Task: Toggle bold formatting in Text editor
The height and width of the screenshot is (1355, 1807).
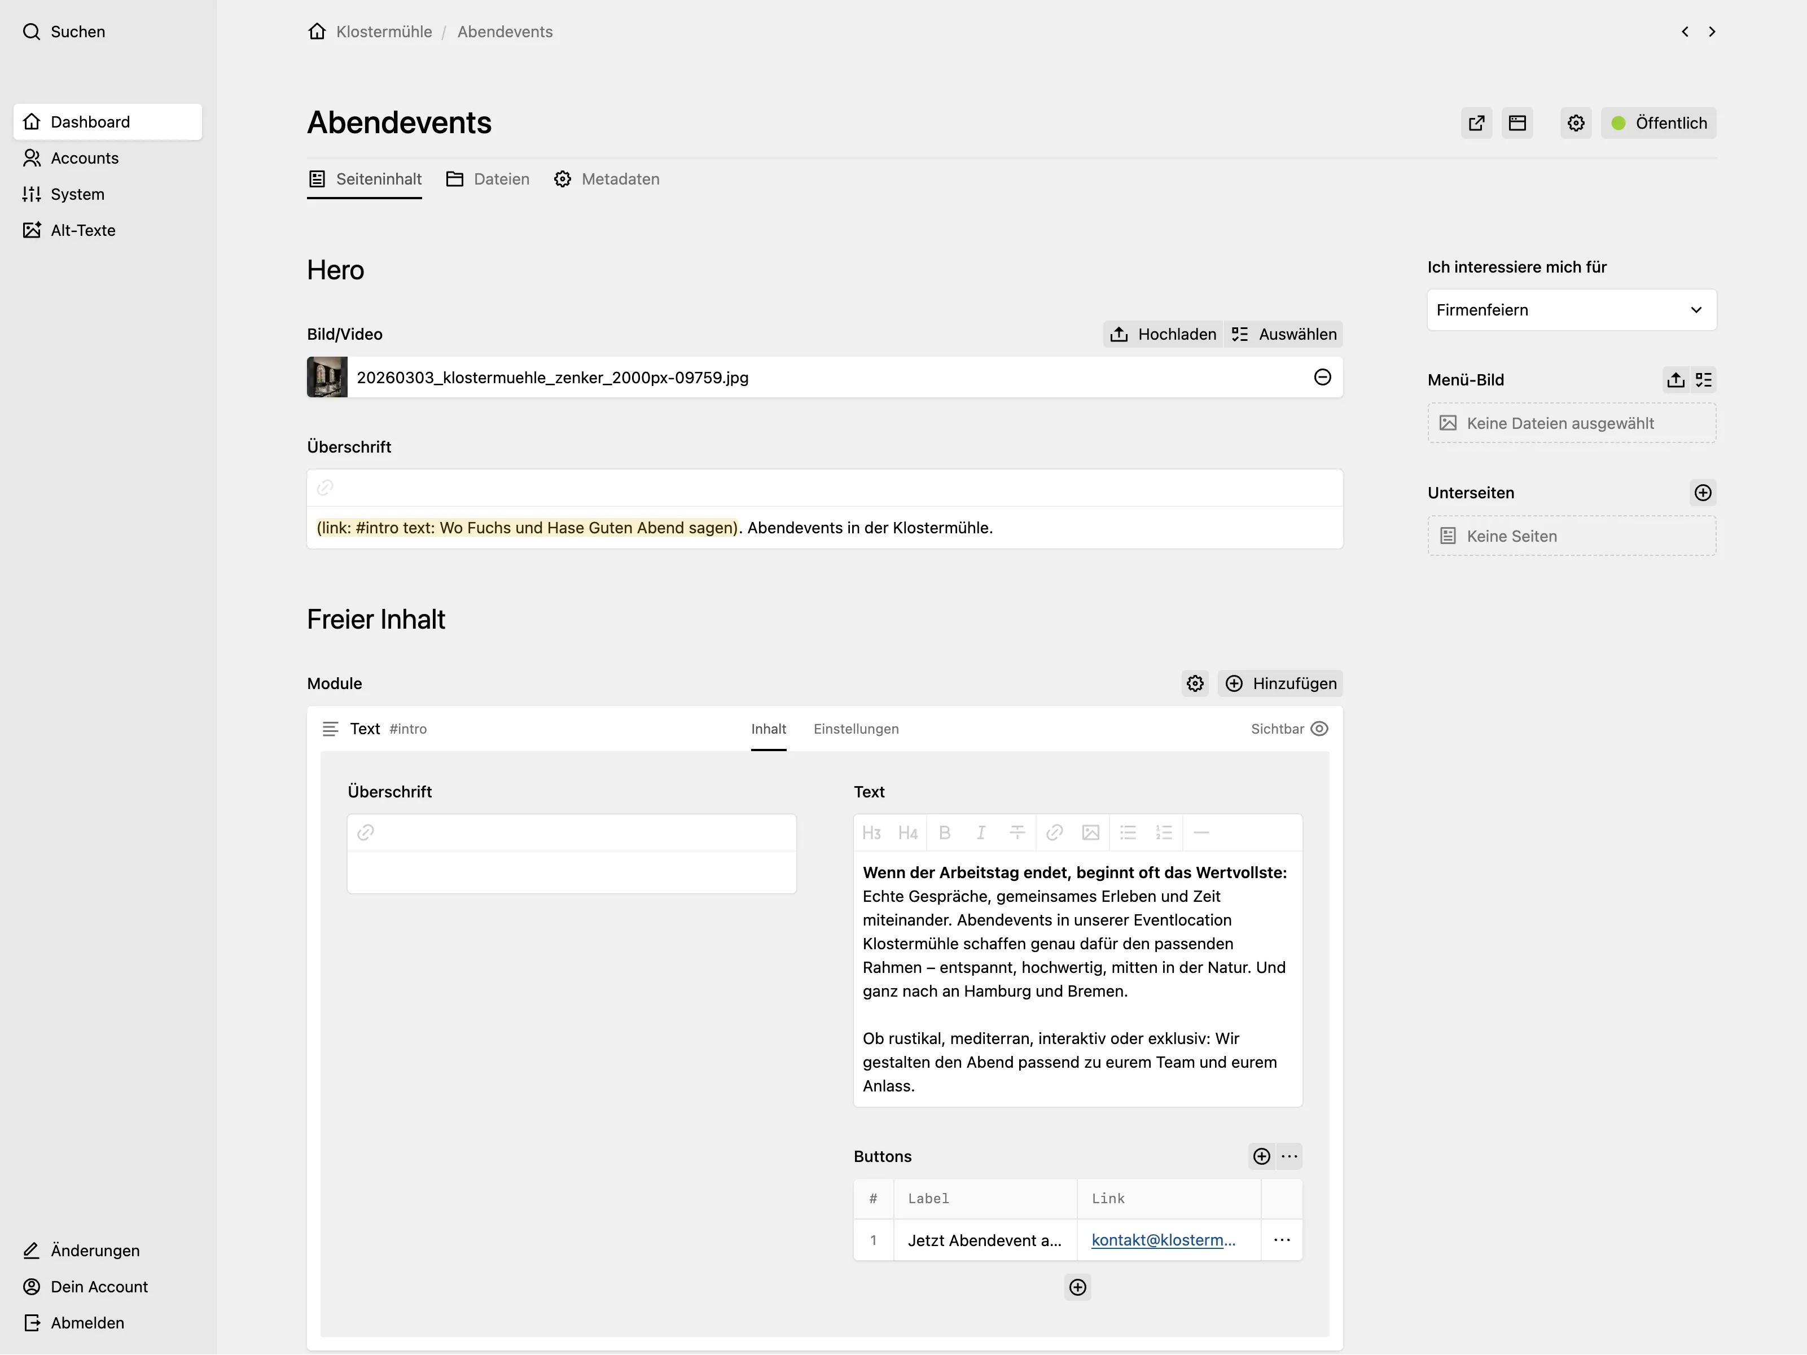Action: [944, 832]
